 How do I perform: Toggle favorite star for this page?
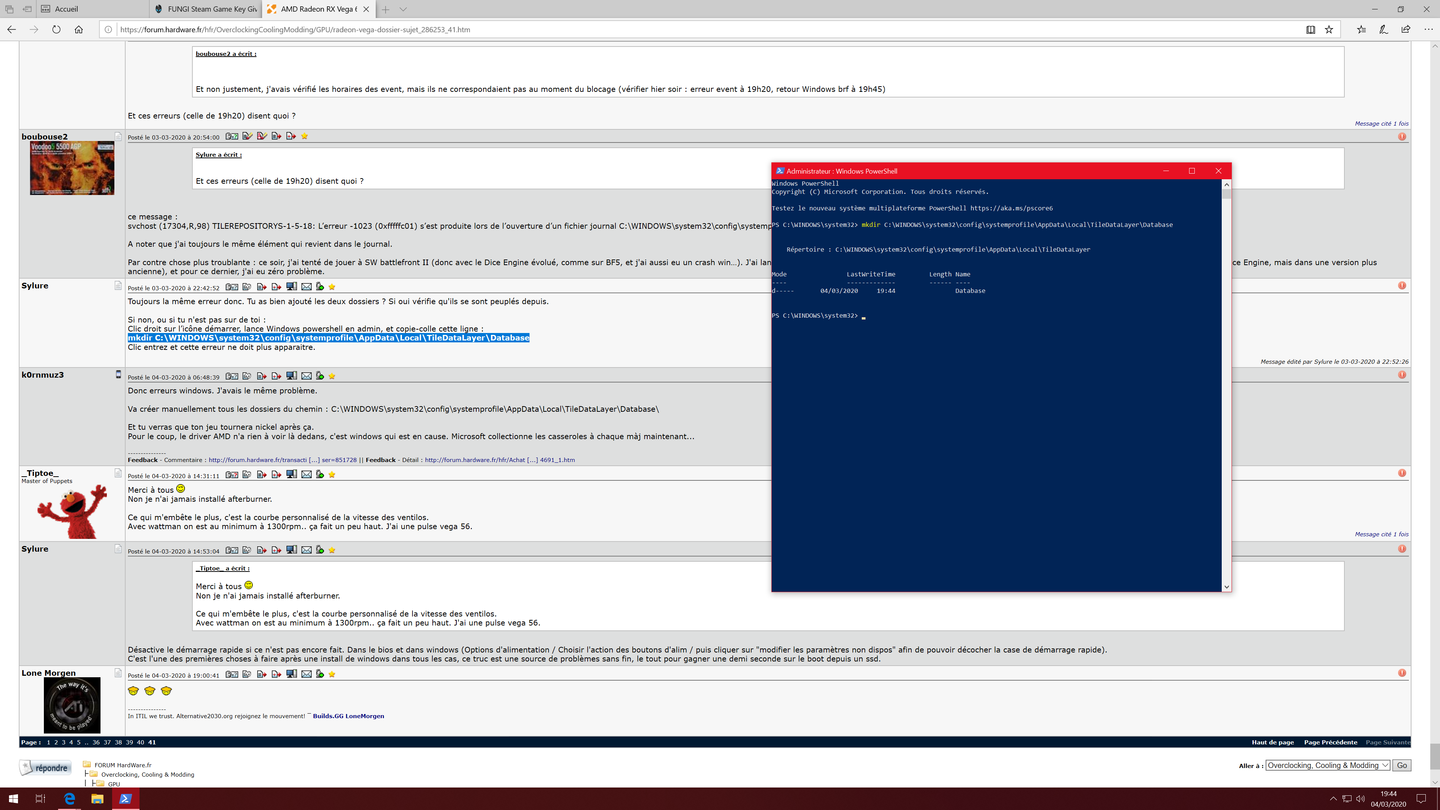click(x=1329, y=30)
